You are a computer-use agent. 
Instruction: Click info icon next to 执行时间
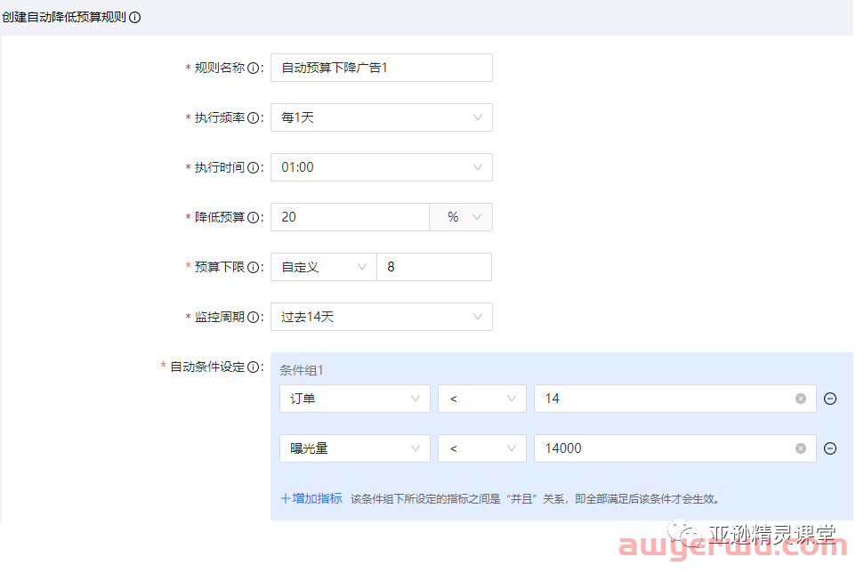click(253, 168)
